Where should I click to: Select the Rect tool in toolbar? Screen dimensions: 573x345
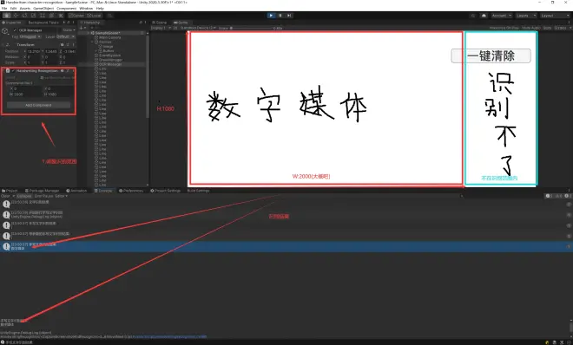click(x=43, y=16)
